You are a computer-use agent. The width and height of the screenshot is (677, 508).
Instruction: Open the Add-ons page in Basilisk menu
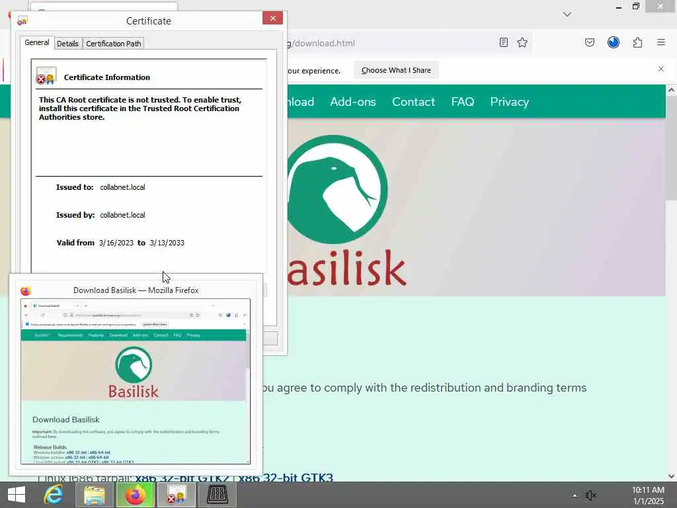[x=353, y=101]
